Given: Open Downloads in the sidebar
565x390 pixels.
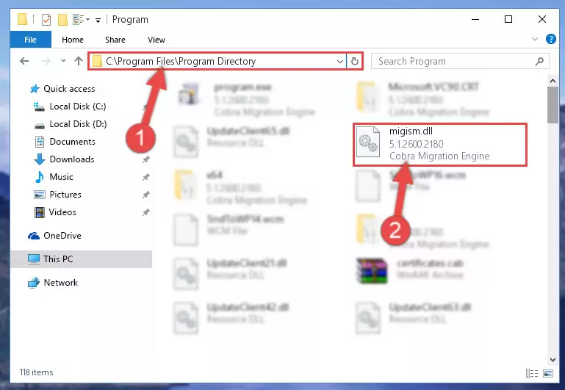Looking at the screenshot, I should (x=72, y=159).
